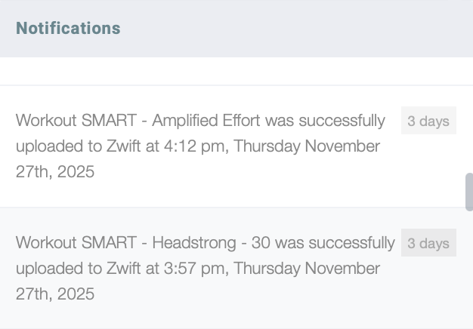Screen dimensions: 473x329
Task: Click the 3 days badge on Amplified Effort
Action: [x=428, y=121]
